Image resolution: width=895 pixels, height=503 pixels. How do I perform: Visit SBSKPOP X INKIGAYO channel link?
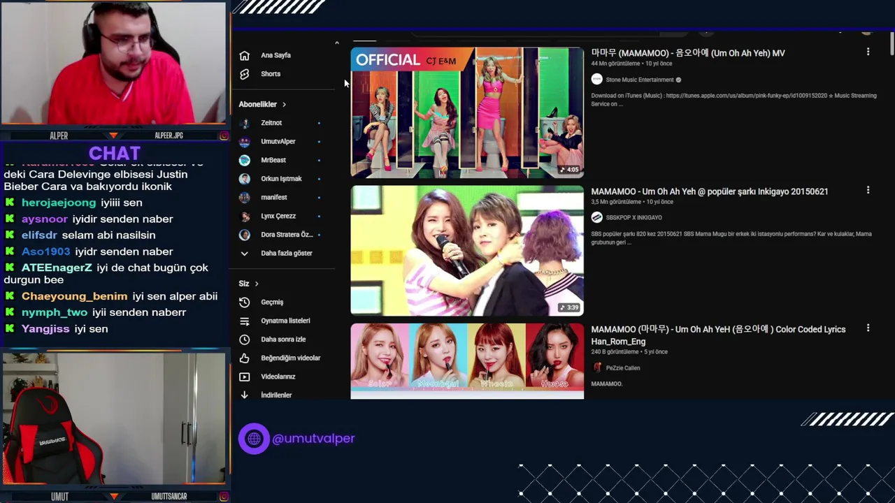click(x=634, y=218)
